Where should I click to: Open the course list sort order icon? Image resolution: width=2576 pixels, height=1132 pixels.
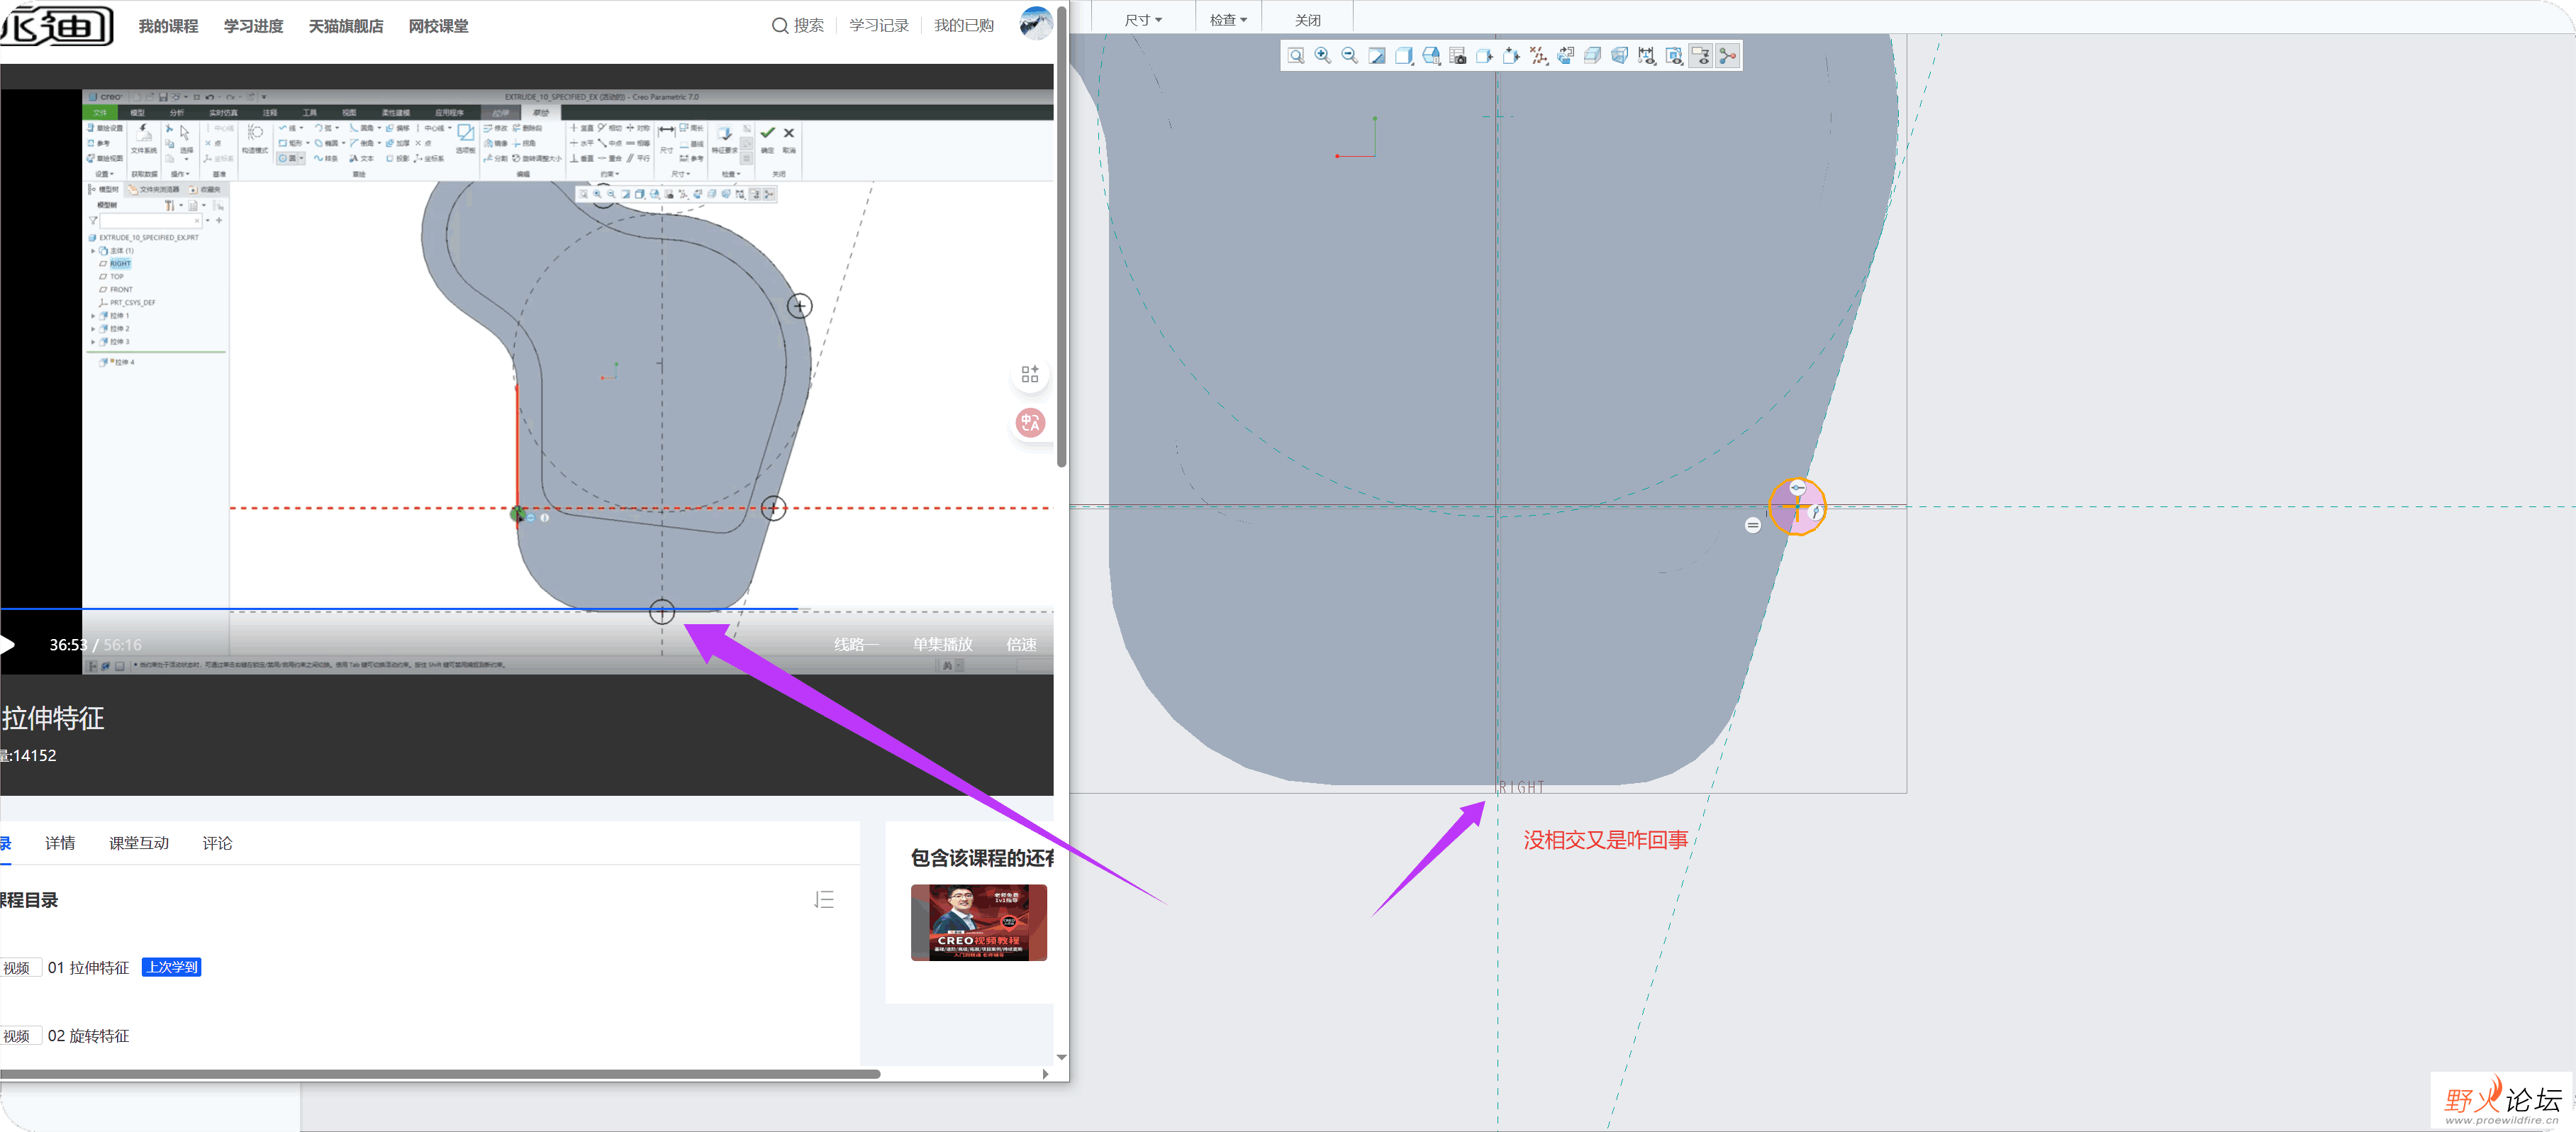(824, 900)
